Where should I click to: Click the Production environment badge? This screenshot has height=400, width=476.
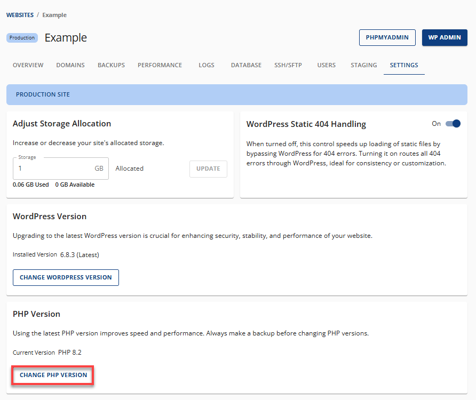coord(22,37)
